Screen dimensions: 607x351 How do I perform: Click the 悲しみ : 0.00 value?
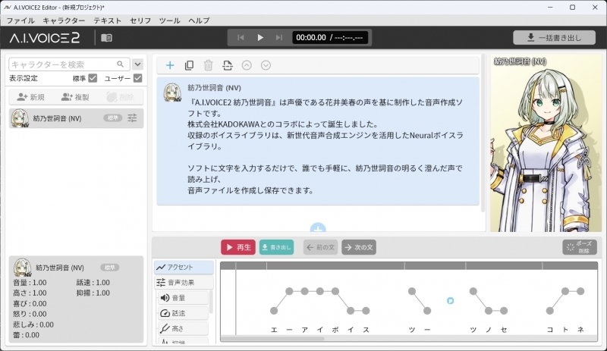(33, 324)
